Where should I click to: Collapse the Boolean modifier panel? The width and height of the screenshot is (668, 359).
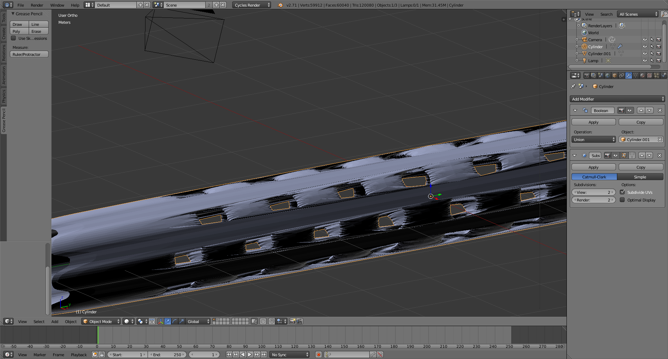575,110
